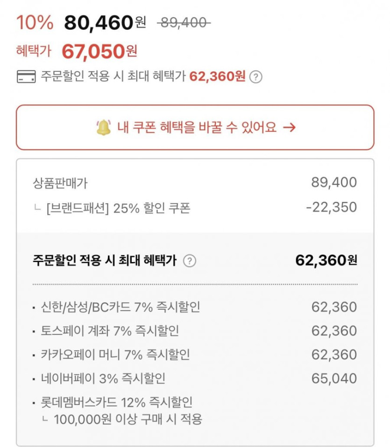Select 네이버페이 3% 즉시할인 option
Image resolution: width=390 pixels, height=447 pixels.
(x=103, y=378)
